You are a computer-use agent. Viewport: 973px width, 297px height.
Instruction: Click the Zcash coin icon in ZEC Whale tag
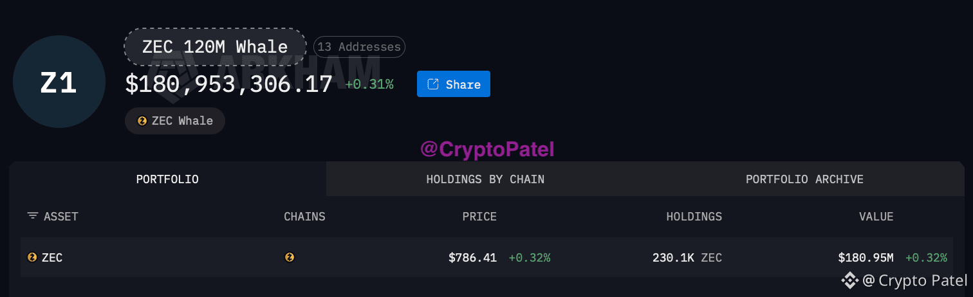[x=142, y=121]
